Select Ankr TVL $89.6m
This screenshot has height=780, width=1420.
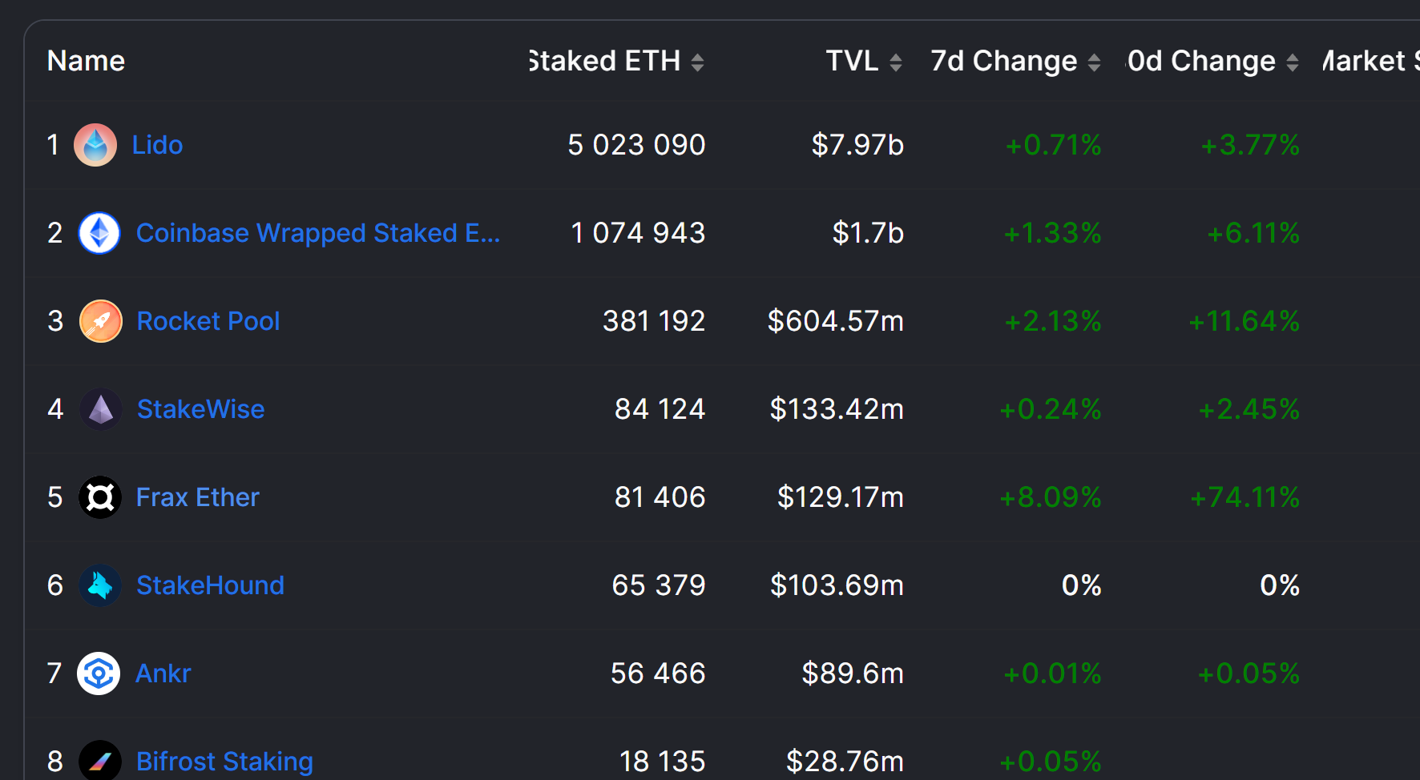coord(853,673)
